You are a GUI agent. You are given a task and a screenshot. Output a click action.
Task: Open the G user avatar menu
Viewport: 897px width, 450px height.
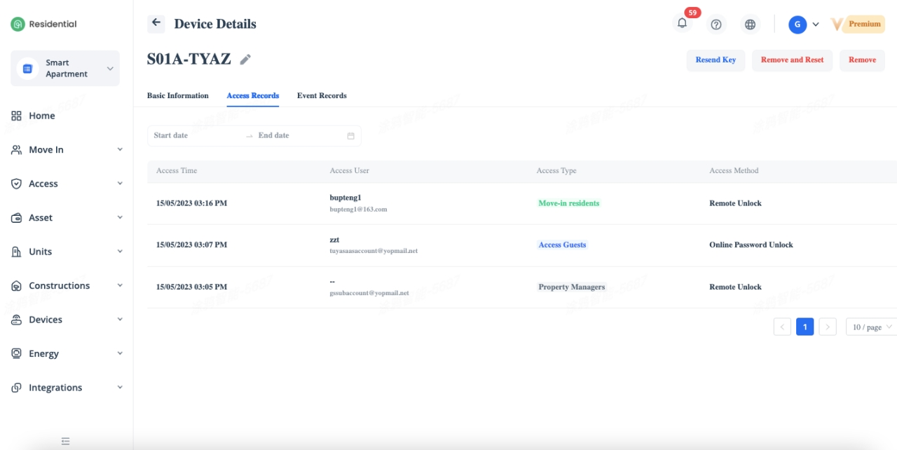[x=797, y=25]
